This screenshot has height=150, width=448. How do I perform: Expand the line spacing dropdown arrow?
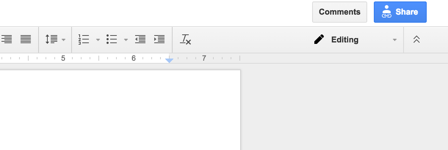pyautogui.click(x=64, y=40)
